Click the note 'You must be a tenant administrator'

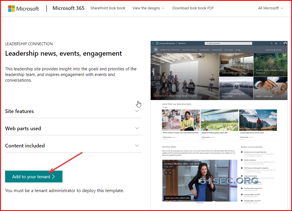tap(64, 191)
